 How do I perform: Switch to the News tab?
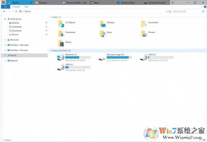click(x=101, y=3)
